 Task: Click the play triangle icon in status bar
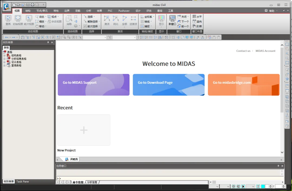pos(243,186)
